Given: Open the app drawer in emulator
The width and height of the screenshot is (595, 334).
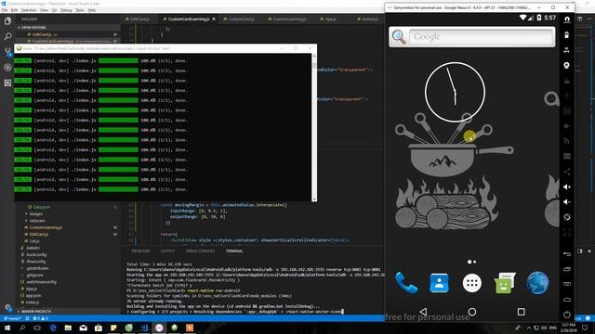Looking at the screenshot, I should (x=472, y=283).
